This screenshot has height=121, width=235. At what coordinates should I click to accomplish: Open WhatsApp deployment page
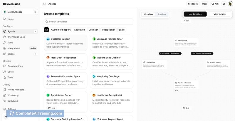(20, 95)
